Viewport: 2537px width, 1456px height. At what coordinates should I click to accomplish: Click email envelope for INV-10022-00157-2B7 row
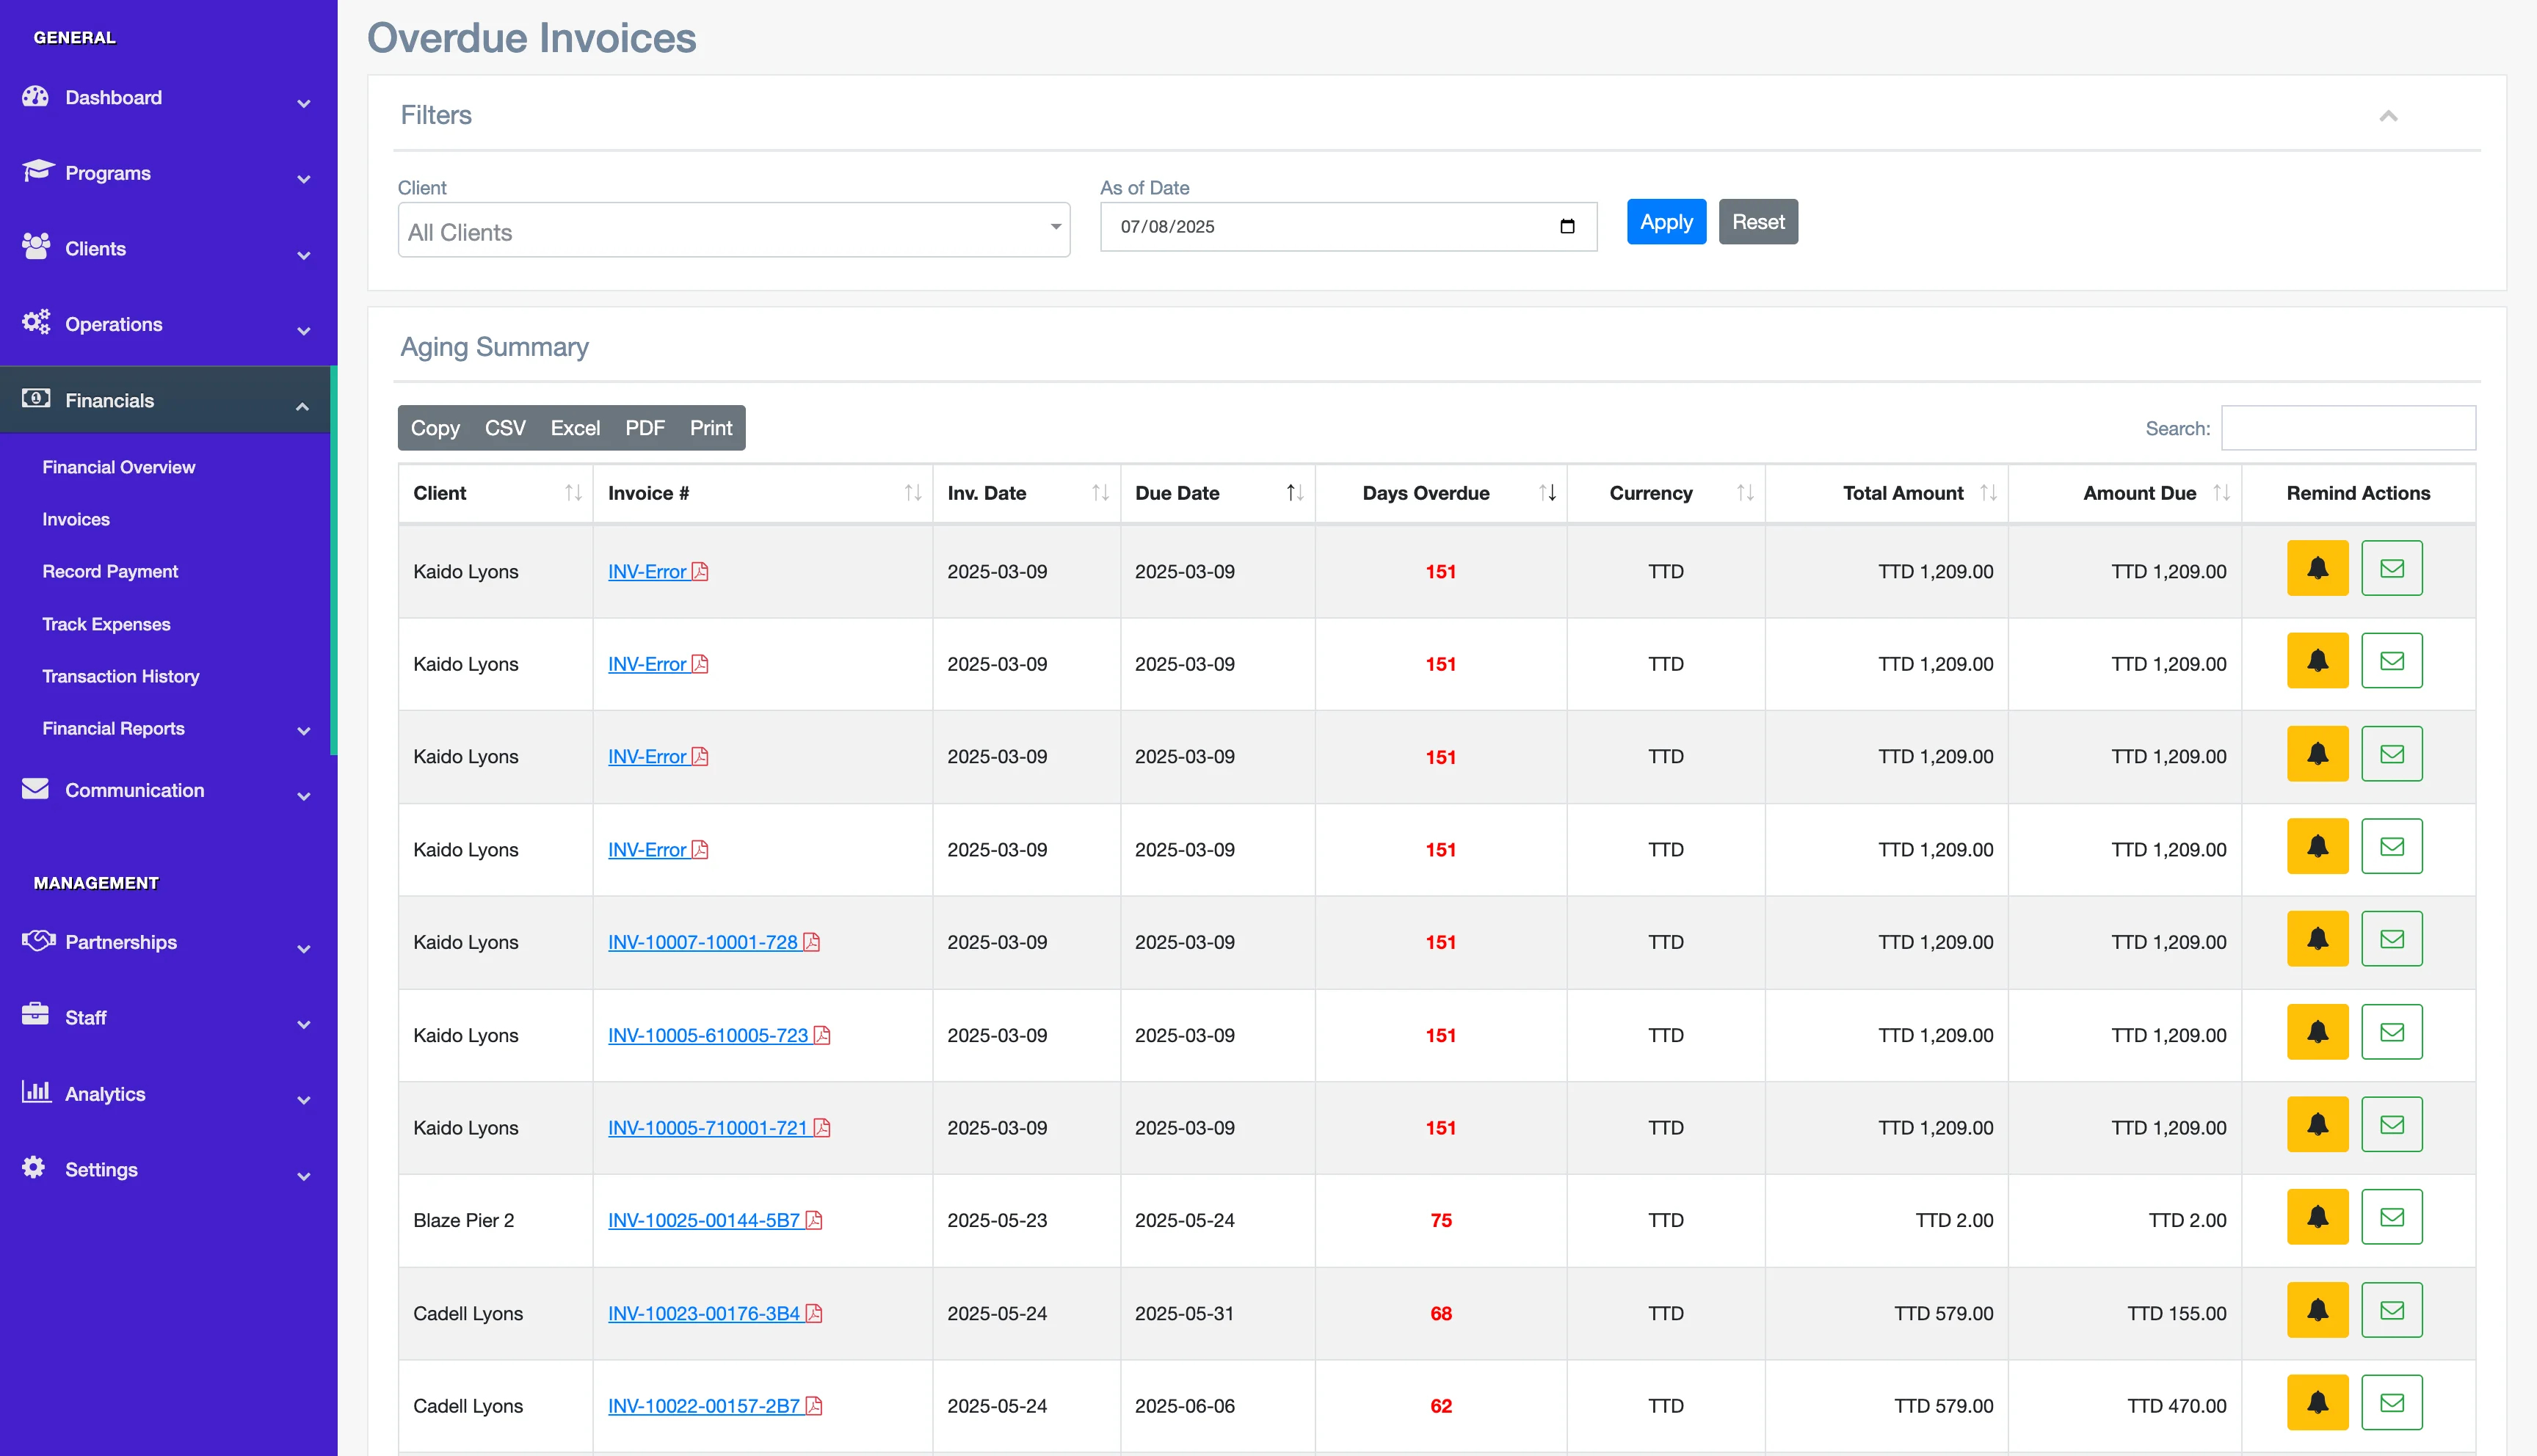2391,1402
